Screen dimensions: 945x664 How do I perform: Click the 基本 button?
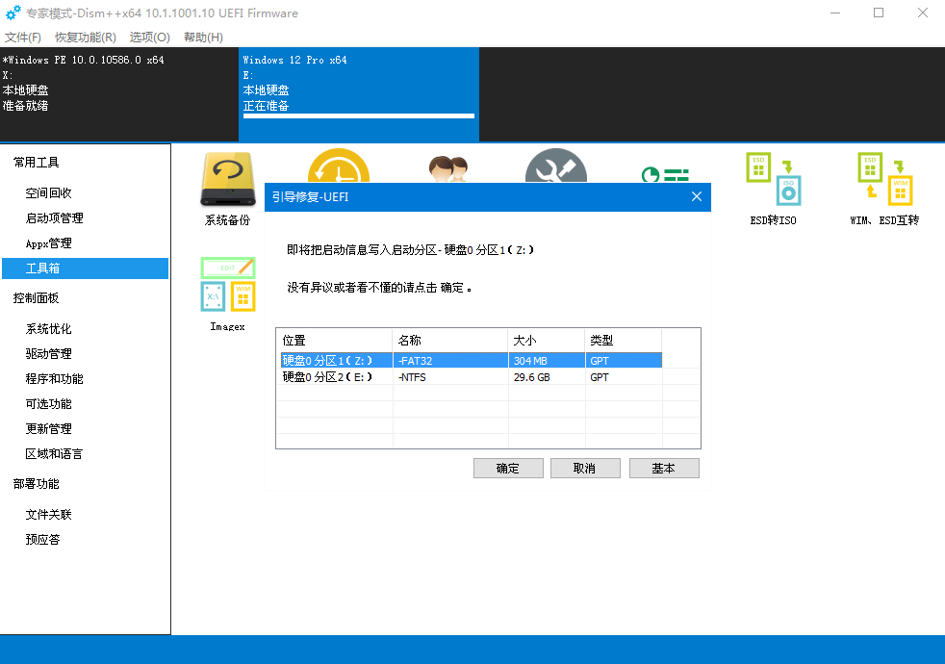coord(664,469)
